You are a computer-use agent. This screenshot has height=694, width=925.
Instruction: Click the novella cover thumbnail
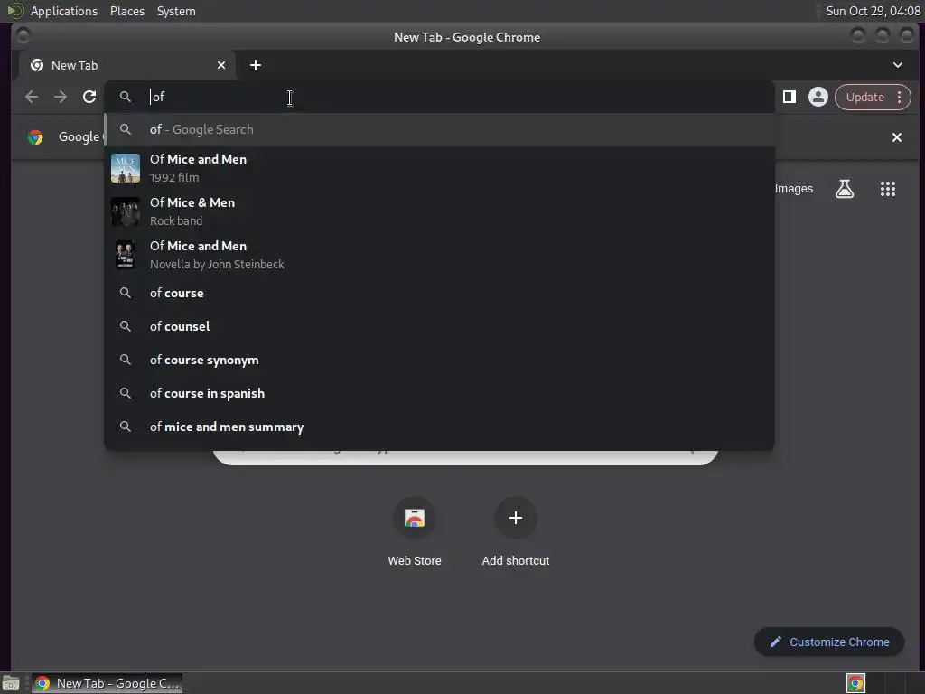[125, 255]
